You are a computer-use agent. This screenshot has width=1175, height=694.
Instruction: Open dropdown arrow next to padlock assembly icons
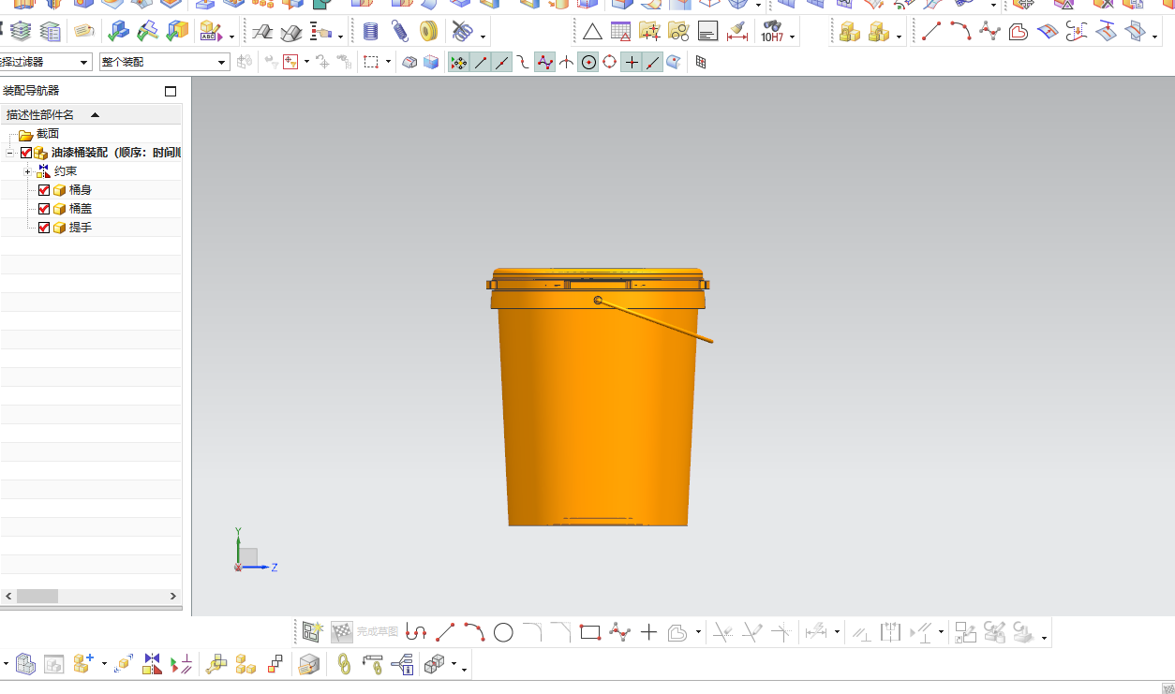900,37
